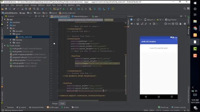Click the Zoom to Fit Screen icon
Viewport: 200px width, 112px height.
[x=177, y=24]
